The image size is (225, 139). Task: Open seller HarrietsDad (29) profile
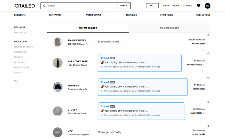[194, 65]
